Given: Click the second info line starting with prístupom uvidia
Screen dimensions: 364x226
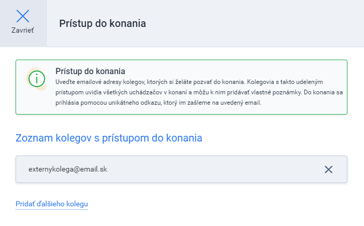Looking at the screenshot, I should point(199,92).
